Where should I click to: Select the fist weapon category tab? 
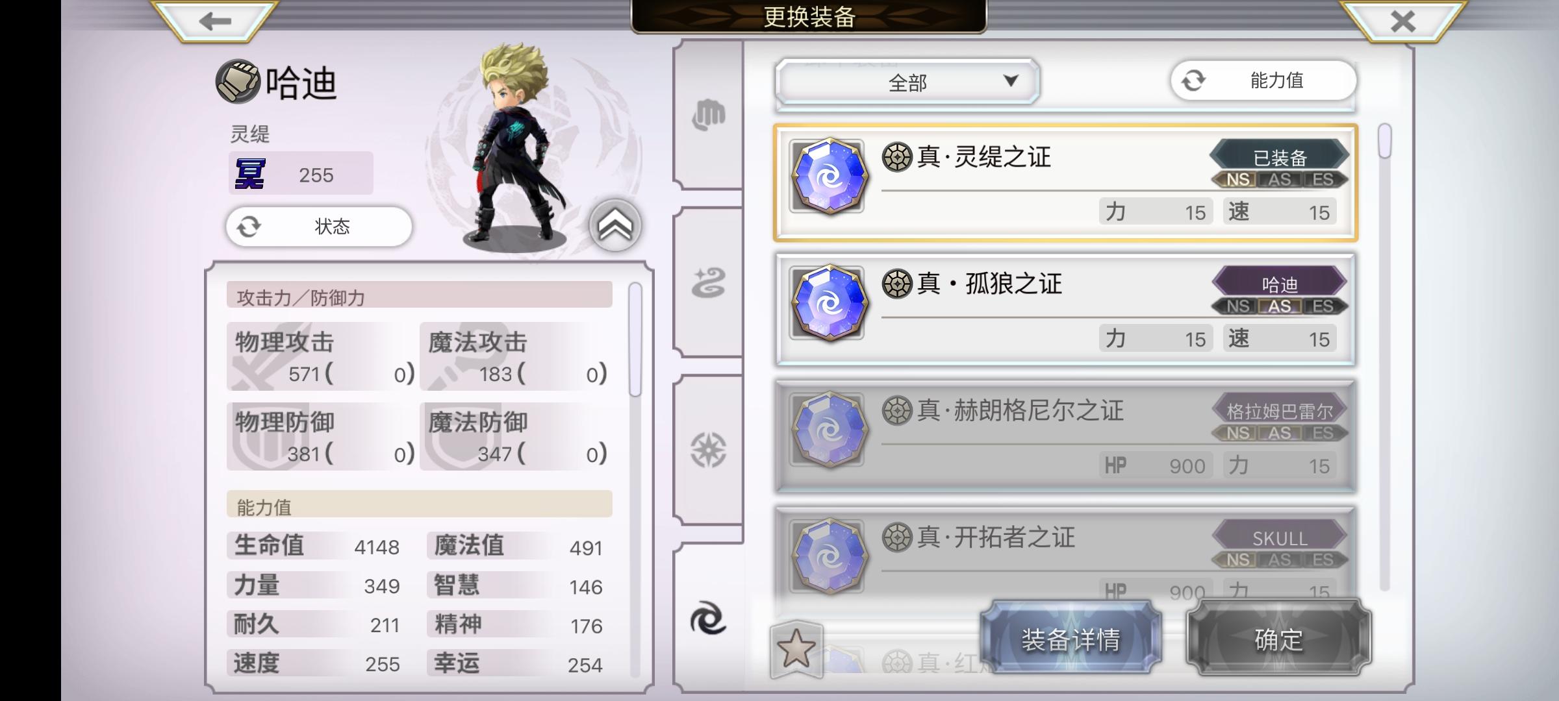708,116
